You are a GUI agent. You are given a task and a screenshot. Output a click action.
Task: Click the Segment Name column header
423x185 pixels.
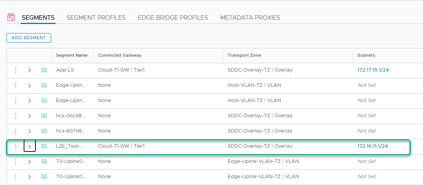[x=72, y=55]
